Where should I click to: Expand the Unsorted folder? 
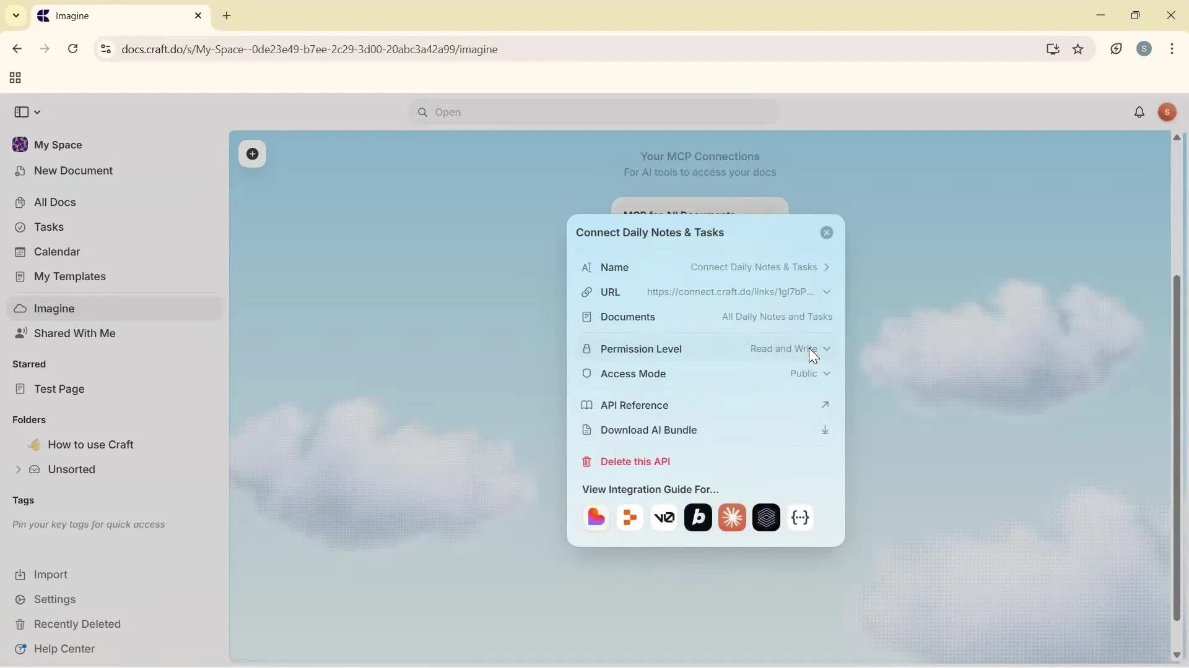pyautogui.click(x=17, y=470)
